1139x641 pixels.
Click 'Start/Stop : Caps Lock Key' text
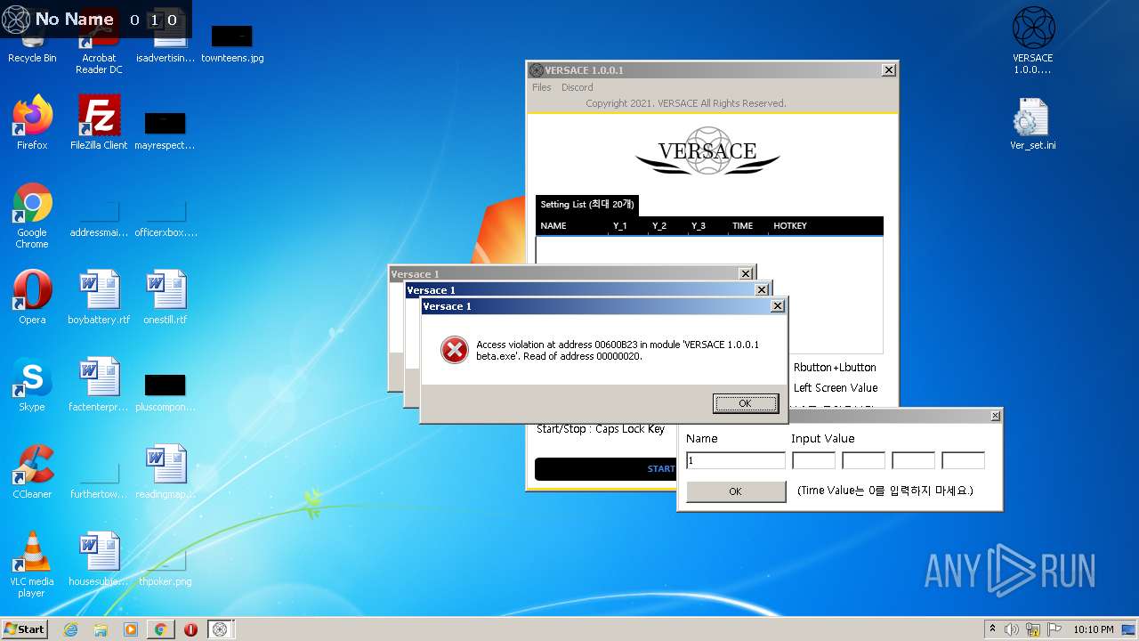(x=601, y=429)
